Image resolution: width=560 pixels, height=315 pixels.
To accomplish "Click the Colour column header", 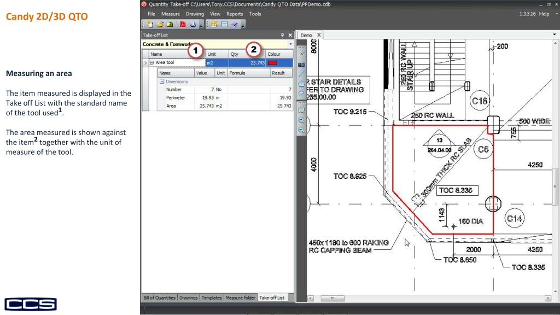I will pyautogui.click(x=279, y=54).
